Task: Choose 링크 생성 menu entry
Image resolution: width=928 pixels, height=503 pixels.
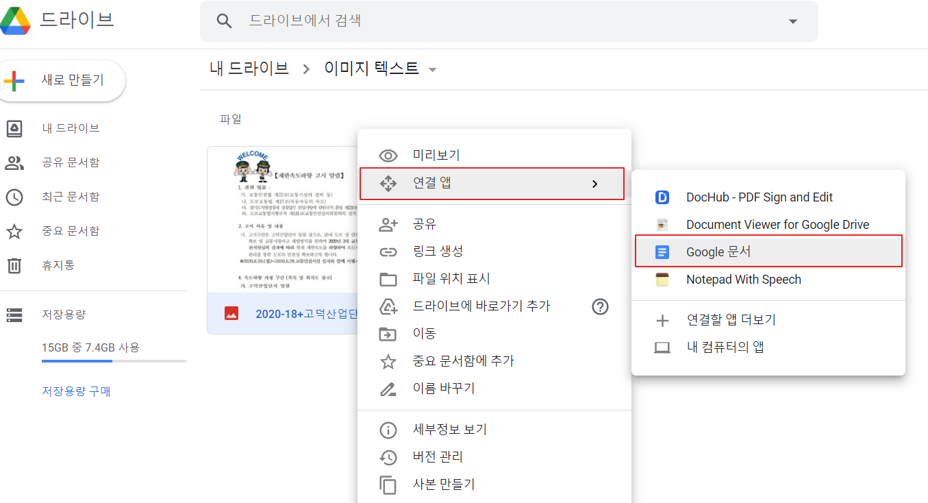Action: [494, 251]
